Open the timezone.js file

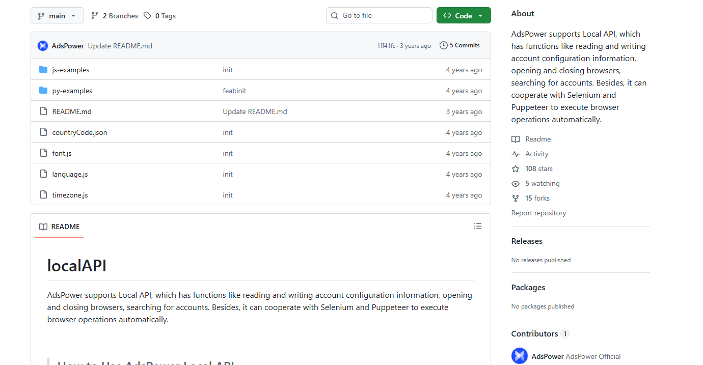(x=70, y=195)
